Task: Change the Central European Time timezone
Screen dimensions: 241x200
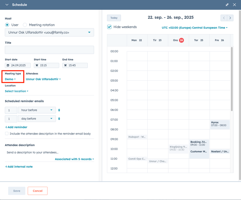Action: coord(194,28)
